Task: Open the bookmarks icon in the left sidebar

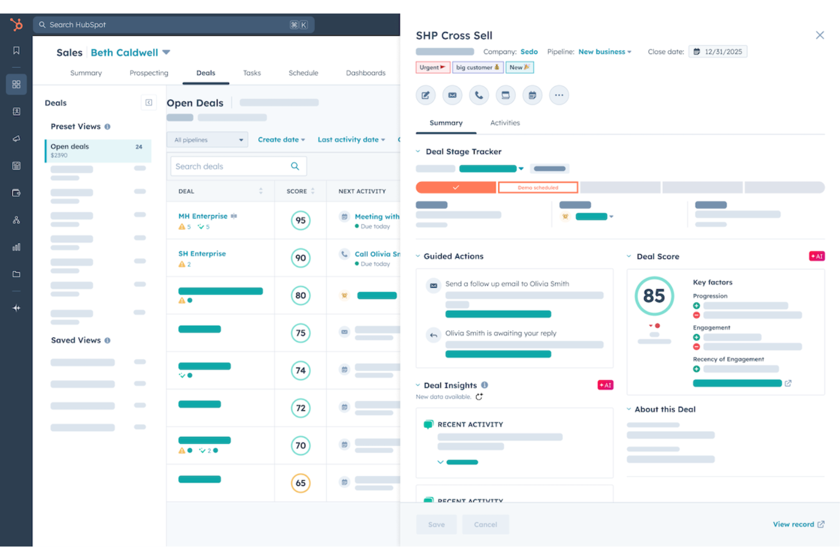Action: click(x=16, y=50)
